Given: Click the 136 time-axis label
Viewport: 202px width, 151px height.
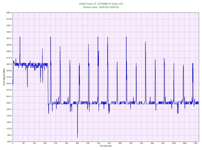Looking at the screenshot, I should click(x=34, y=143).
